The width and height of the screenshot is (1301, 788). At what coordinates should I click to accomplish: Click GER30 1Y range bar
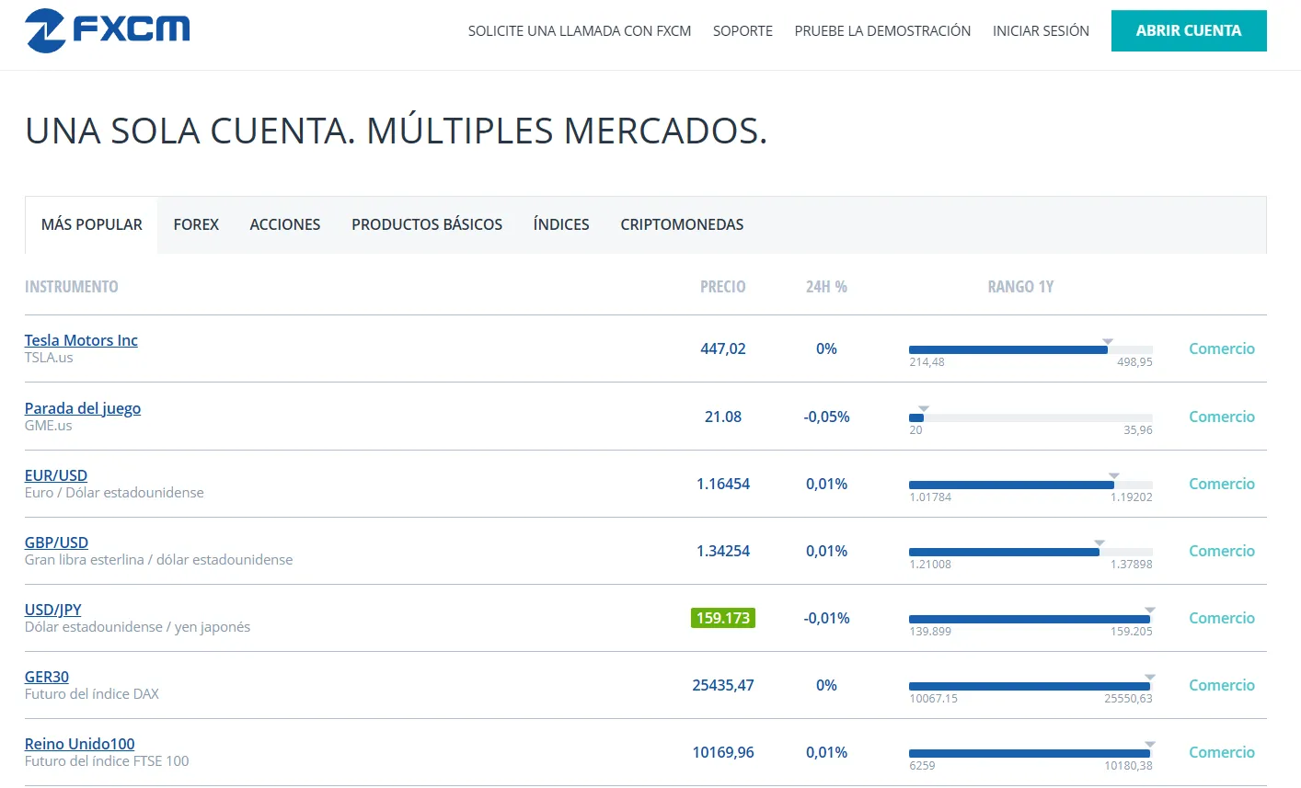[x=1030, y=687]
